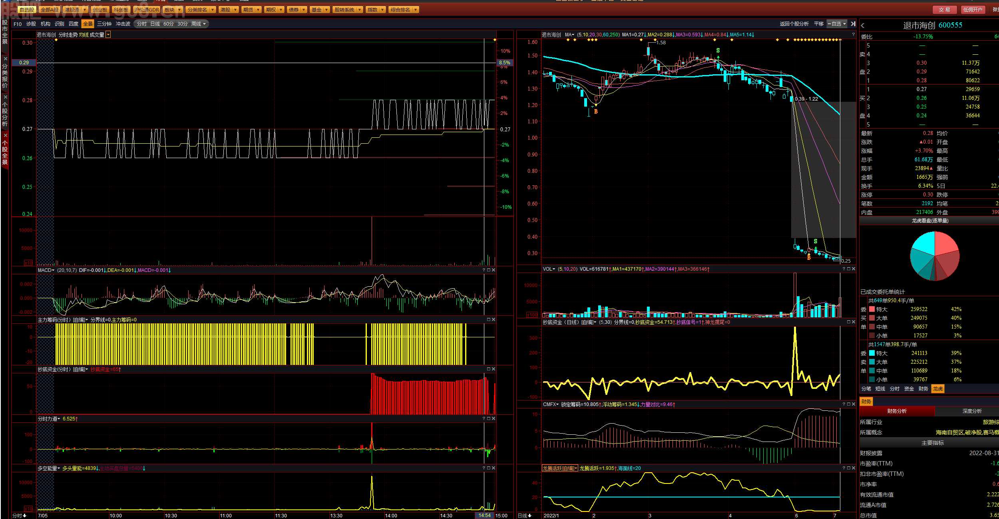
Task: Toggle daily axis direction arrow next to 日线
Action: click(x=530, y=516)
